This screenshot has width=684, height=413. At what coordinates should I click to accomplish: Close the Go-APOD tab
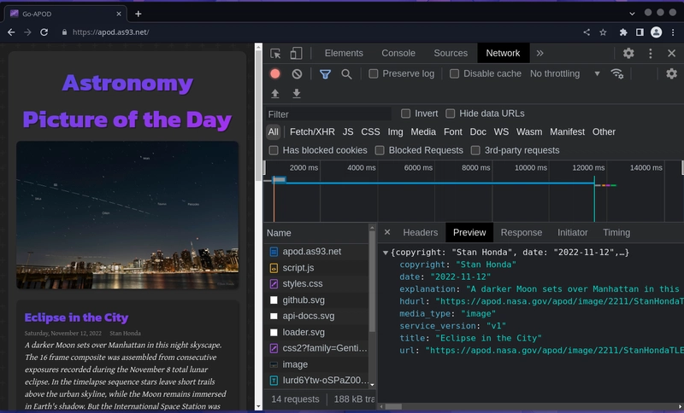(x=119, y=14)
